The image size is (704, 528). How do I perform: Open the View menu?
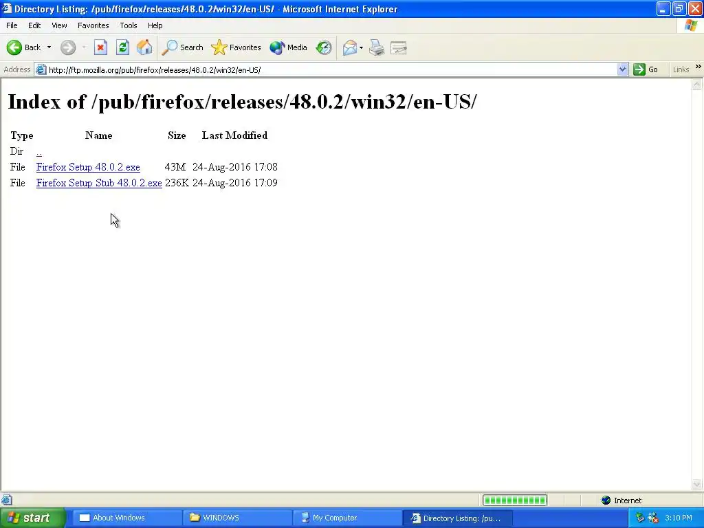point(59,25)
